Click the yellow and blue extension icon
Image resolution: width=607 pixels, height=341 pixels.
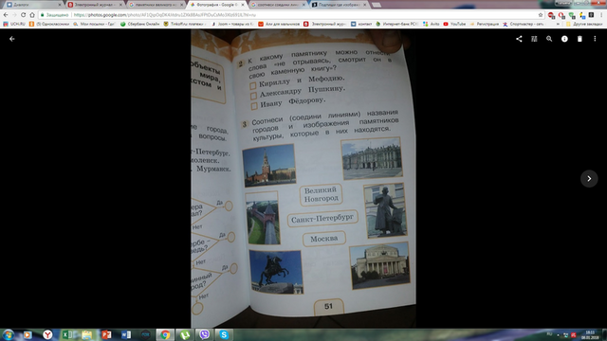click(x=582, y=15)
